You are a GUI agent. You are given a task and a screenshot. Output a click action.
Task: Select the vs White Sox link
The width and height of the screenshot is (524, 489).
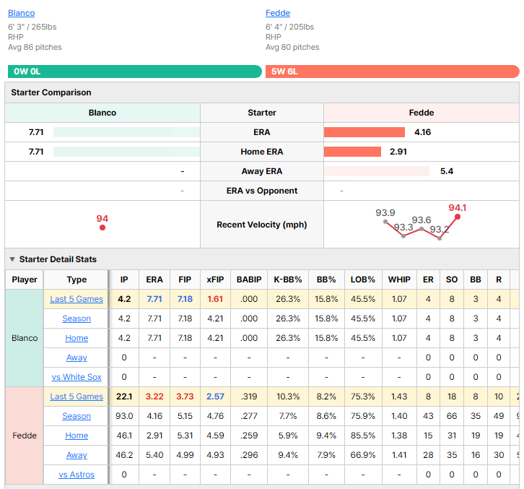click(x=77, y=377)
